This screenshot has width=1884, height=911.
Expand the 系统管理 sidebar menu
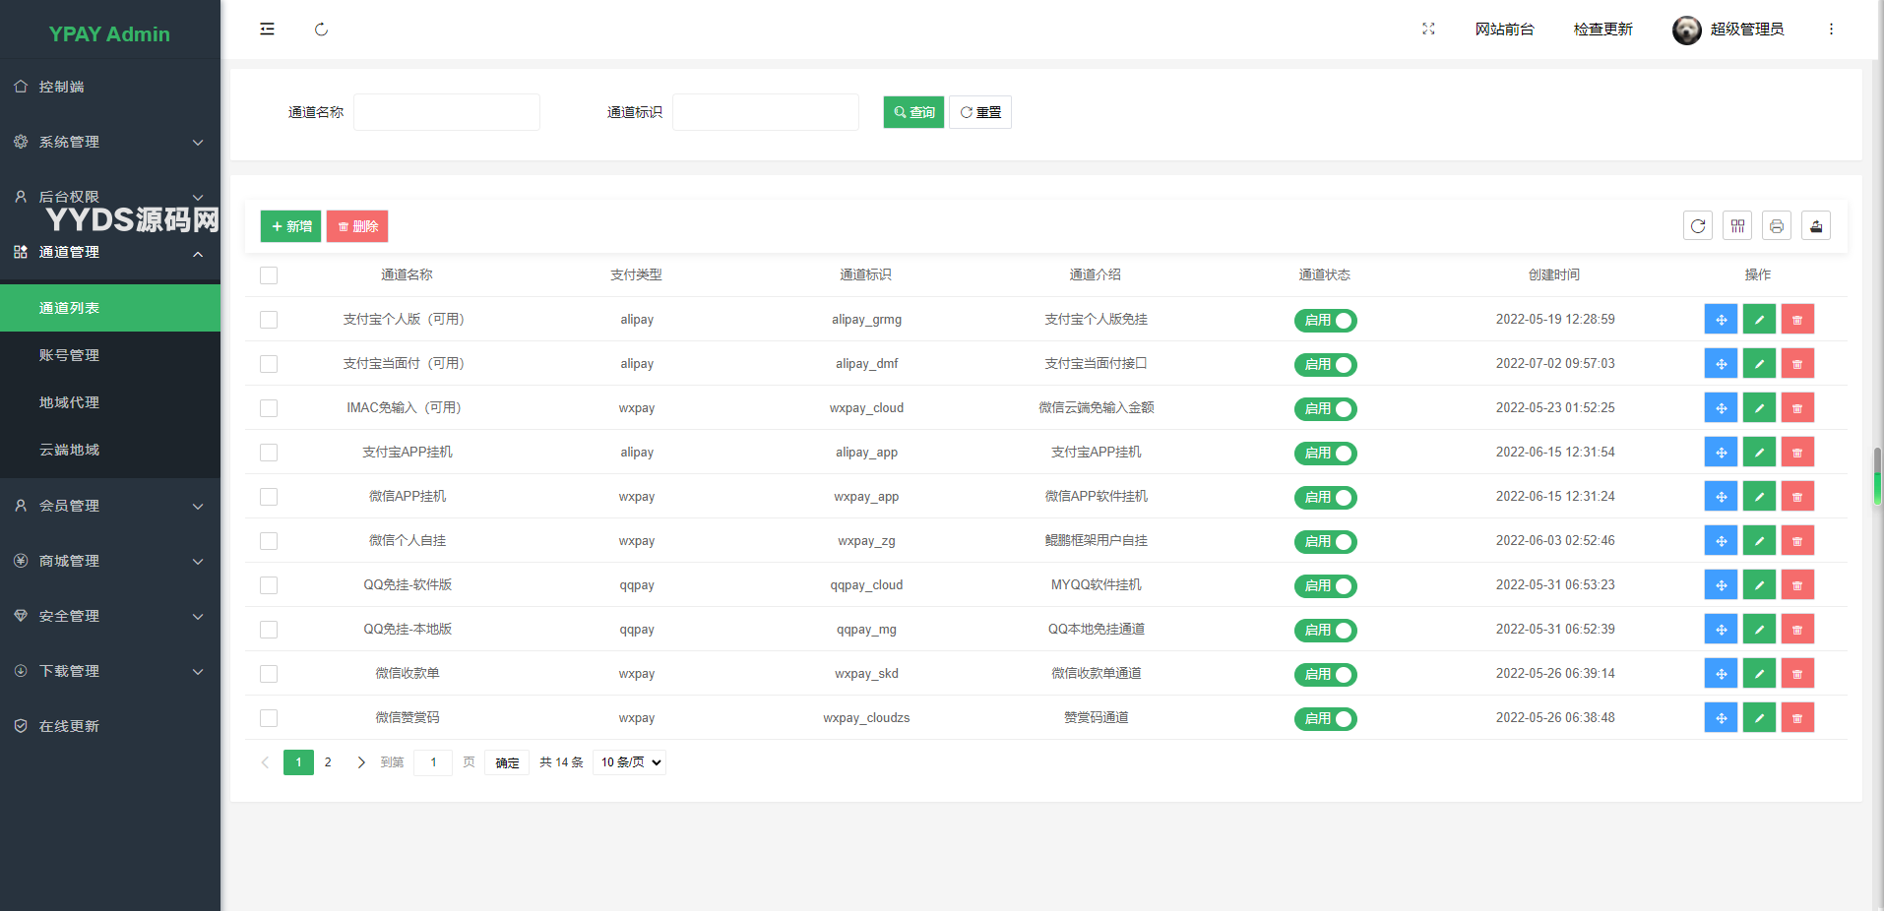[110, 142]
